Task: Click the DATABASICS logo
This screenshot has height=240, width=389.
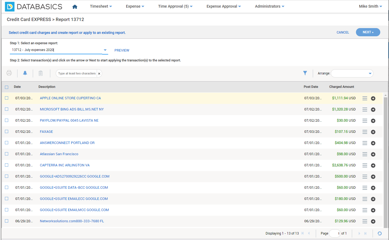Action: (x=34, y=7)
